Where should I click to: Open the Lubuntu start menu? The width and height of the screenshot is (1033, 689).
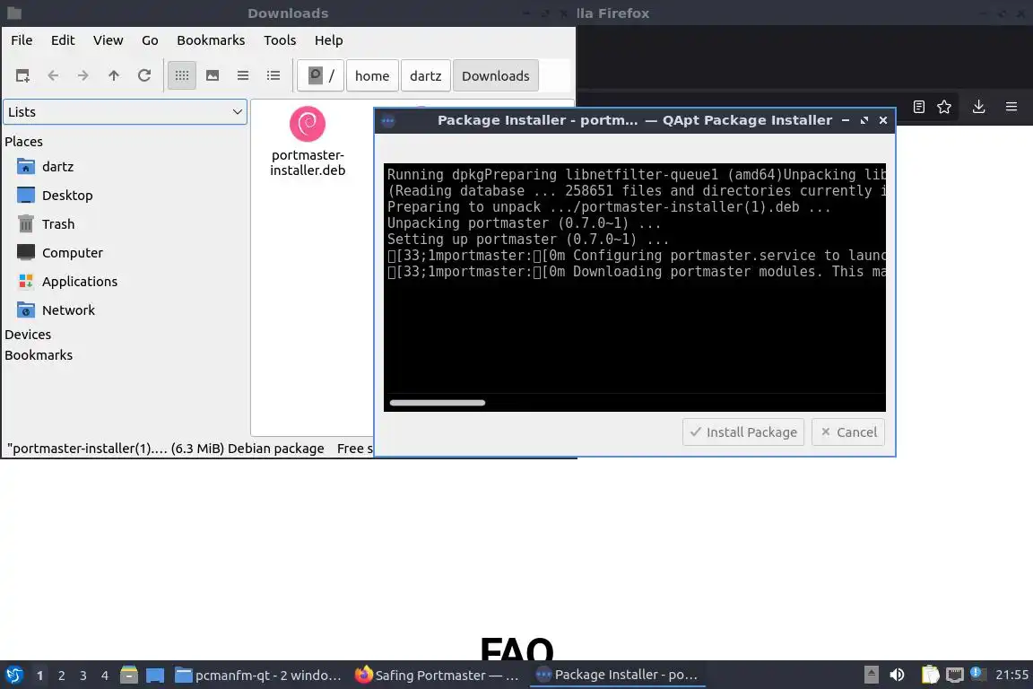tap(14, 676)
